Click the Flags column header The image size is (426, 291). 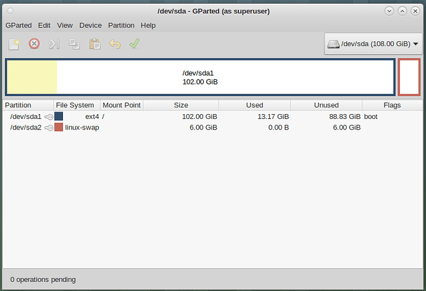coord(392,105)
